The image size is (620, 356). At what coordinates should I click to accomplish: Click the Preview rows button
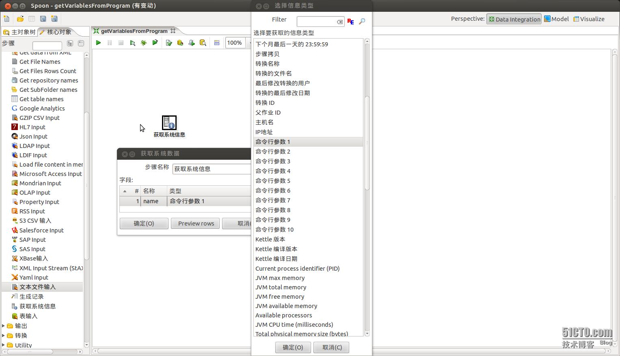[x=195, y=224]
